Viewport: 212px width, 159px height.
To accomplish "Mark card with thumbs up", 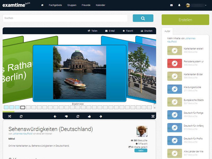I will [89, 116].
